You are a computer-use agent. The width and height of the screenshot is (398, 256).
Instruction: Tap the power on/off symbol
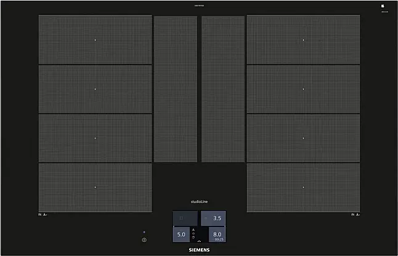coord(144,240)
